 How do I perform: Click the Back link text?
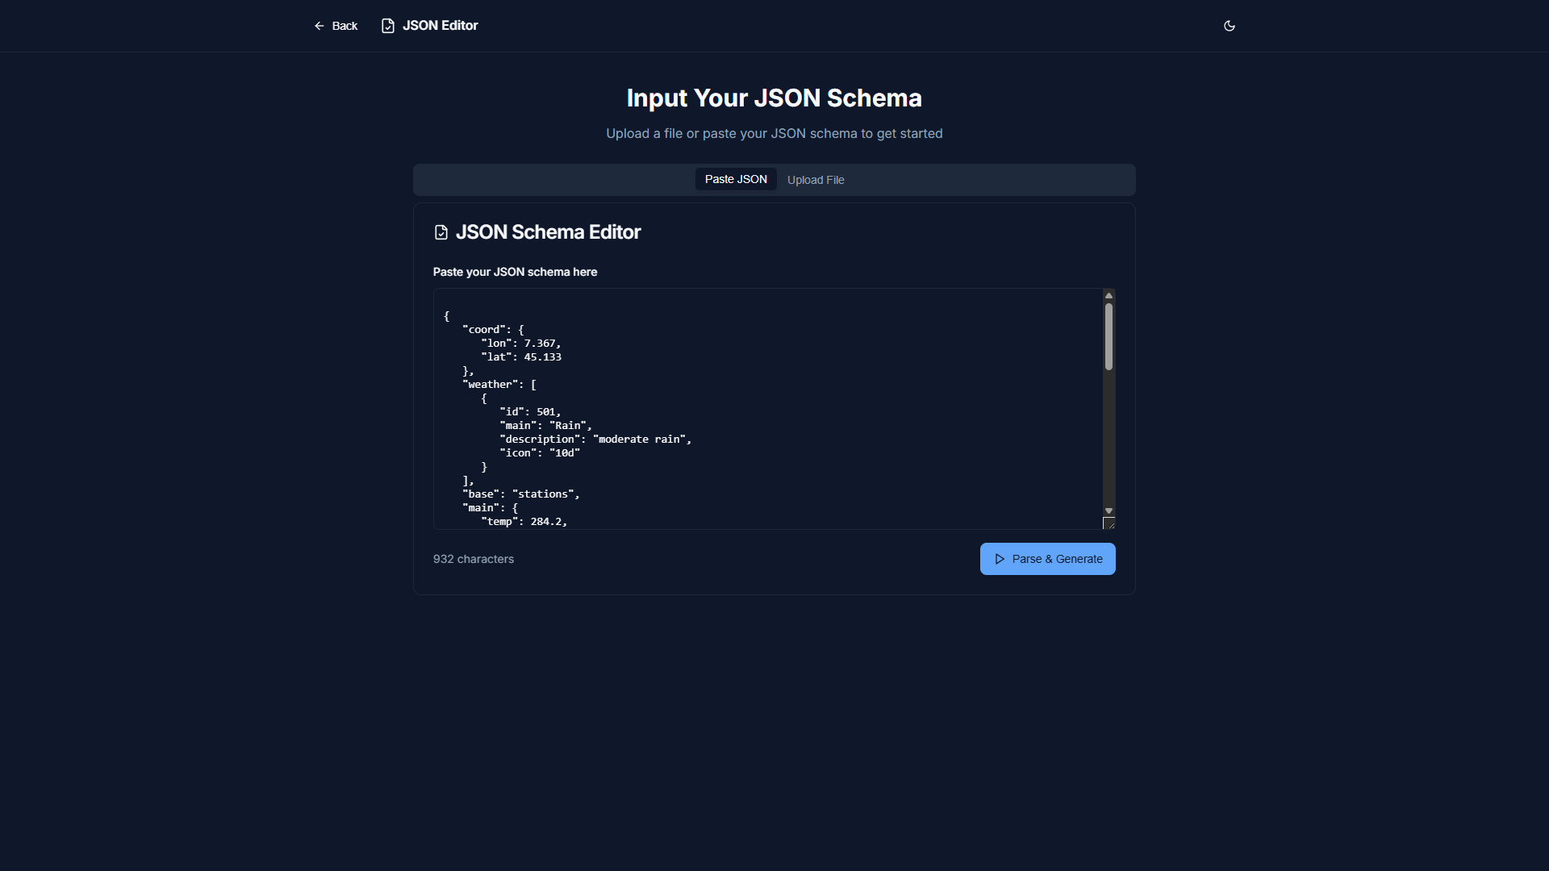[344, 26]
